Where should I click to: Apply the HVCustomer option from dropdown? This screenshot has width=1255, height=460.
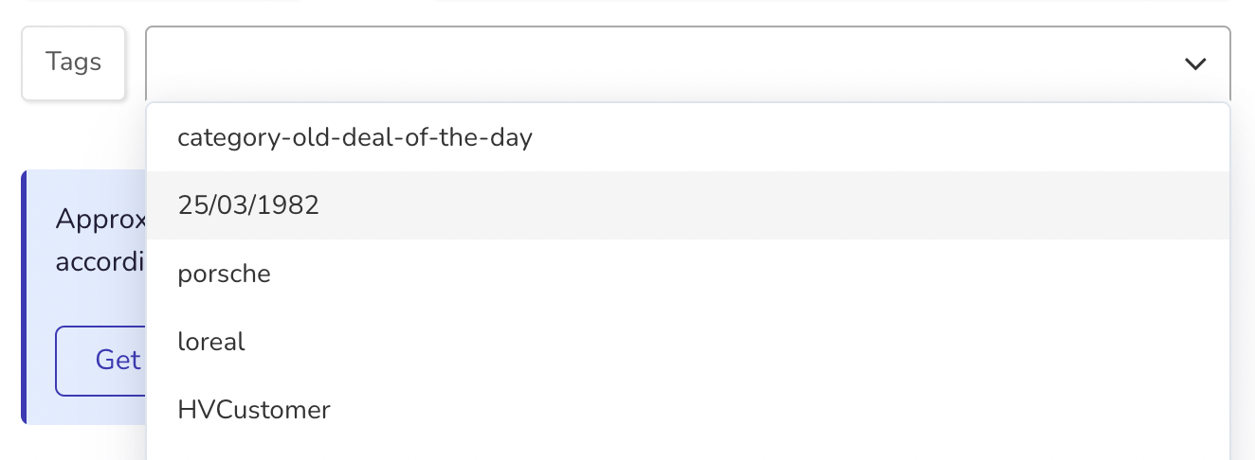254,410
